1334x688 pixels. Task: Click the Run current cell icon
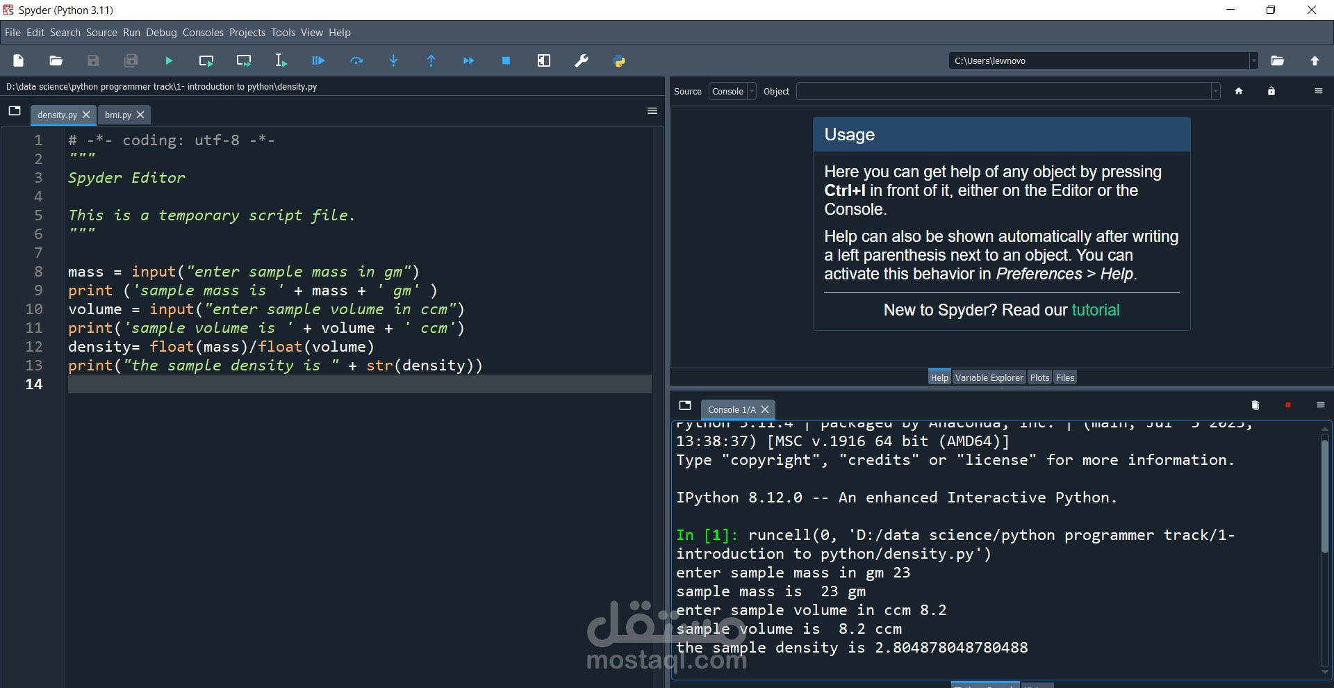click(x=206, y=61)
